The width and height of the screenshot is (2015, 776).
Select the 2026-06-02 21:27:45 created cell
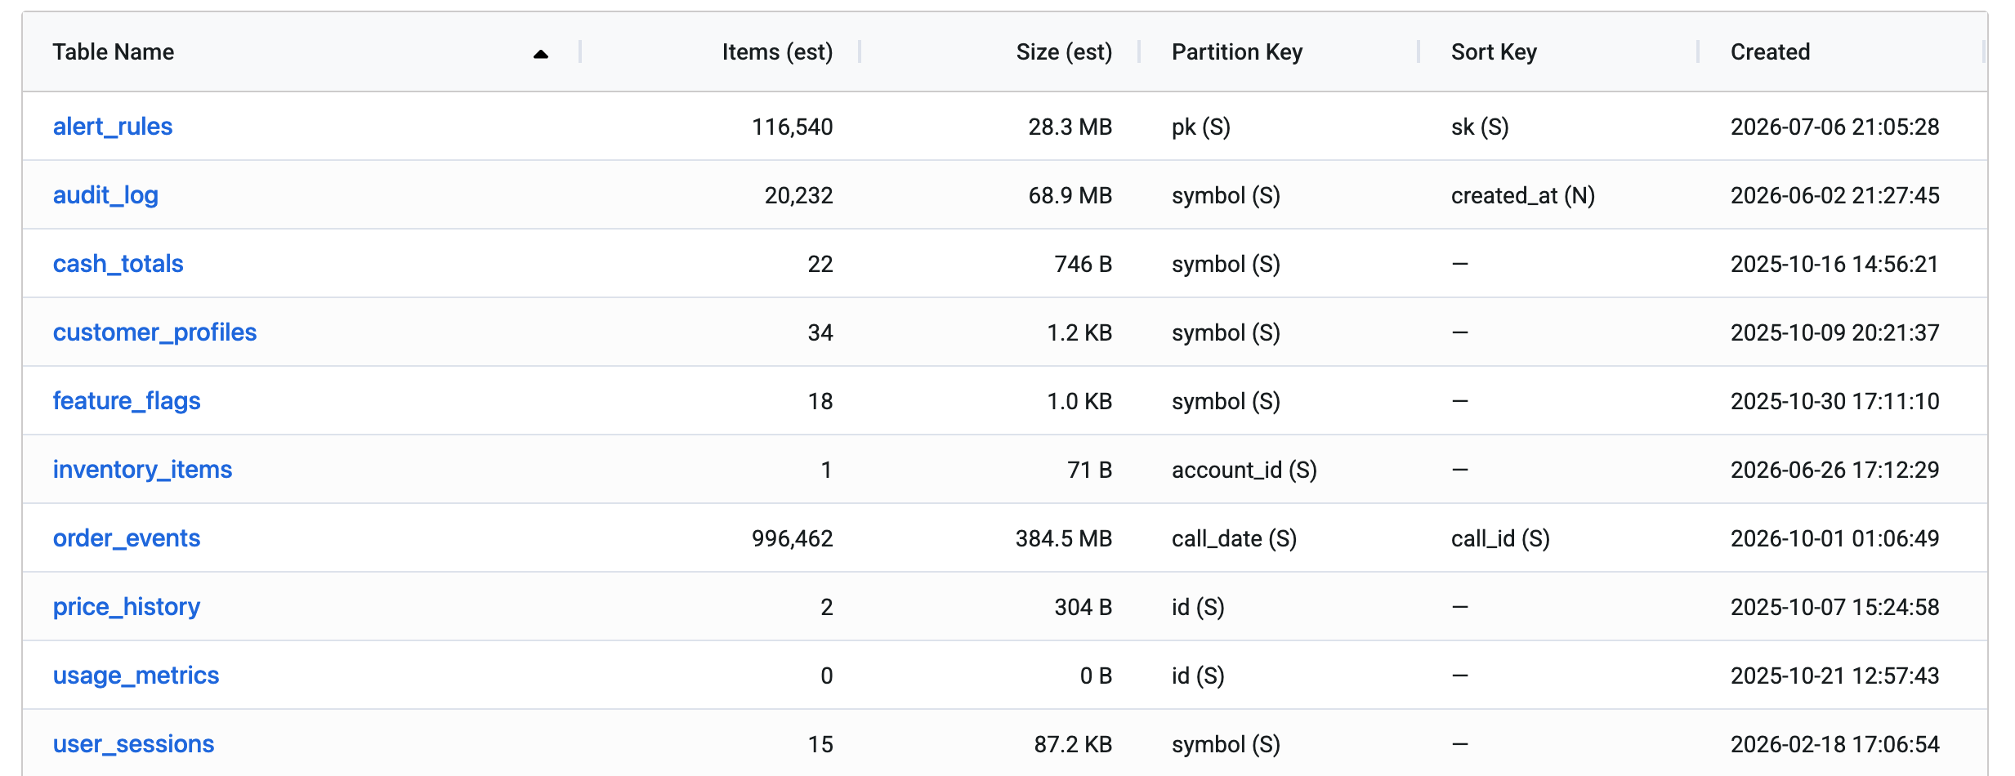(x=1834, y=195)
